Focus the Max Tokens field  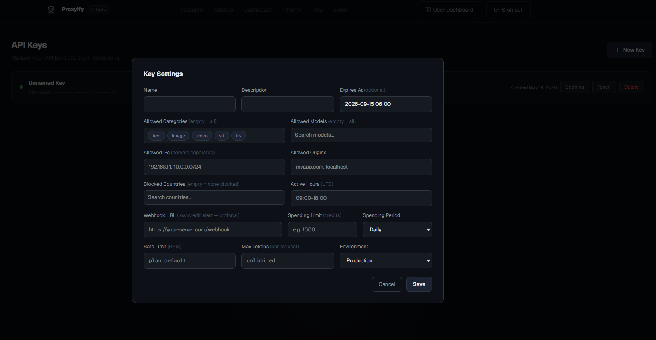click(x=288, y=261)
